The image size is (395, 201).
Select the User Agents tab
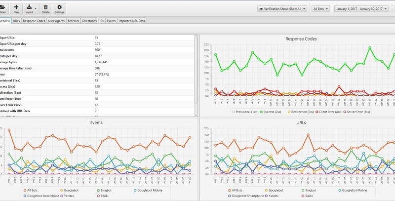point(56,21)
